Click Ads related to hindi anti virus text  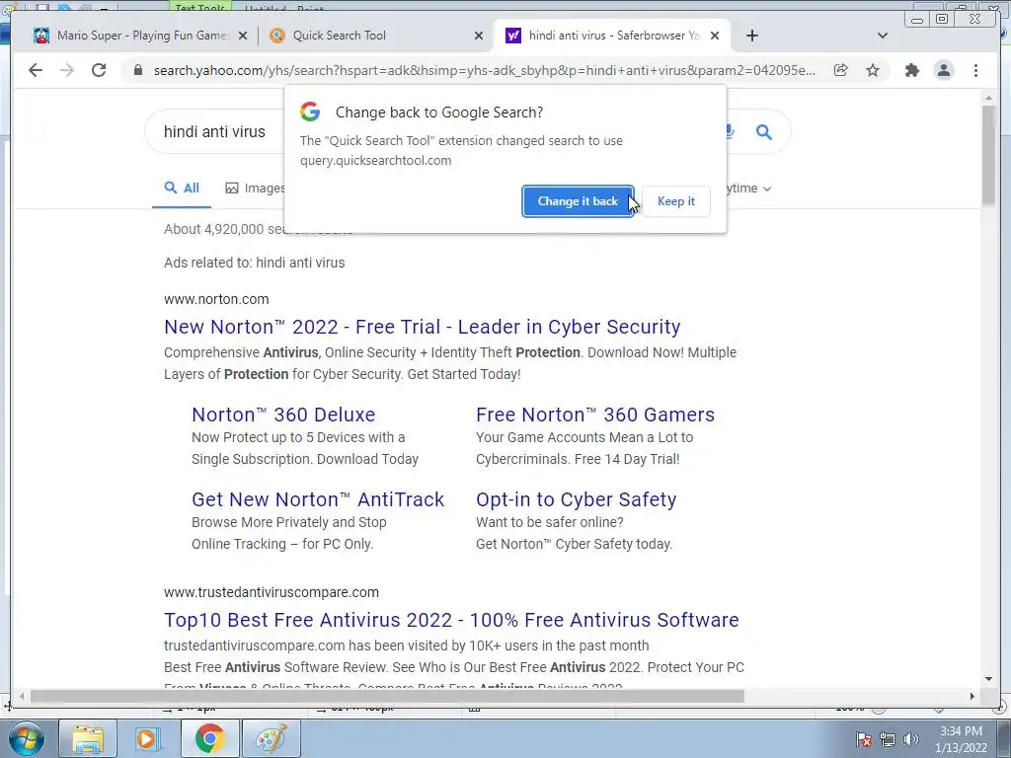coord(254,263)
